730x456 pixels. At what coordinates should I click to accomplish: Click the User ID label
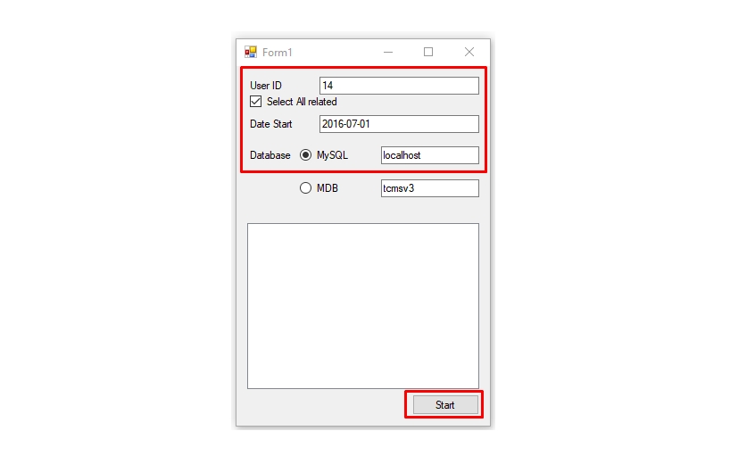point(266,86)
